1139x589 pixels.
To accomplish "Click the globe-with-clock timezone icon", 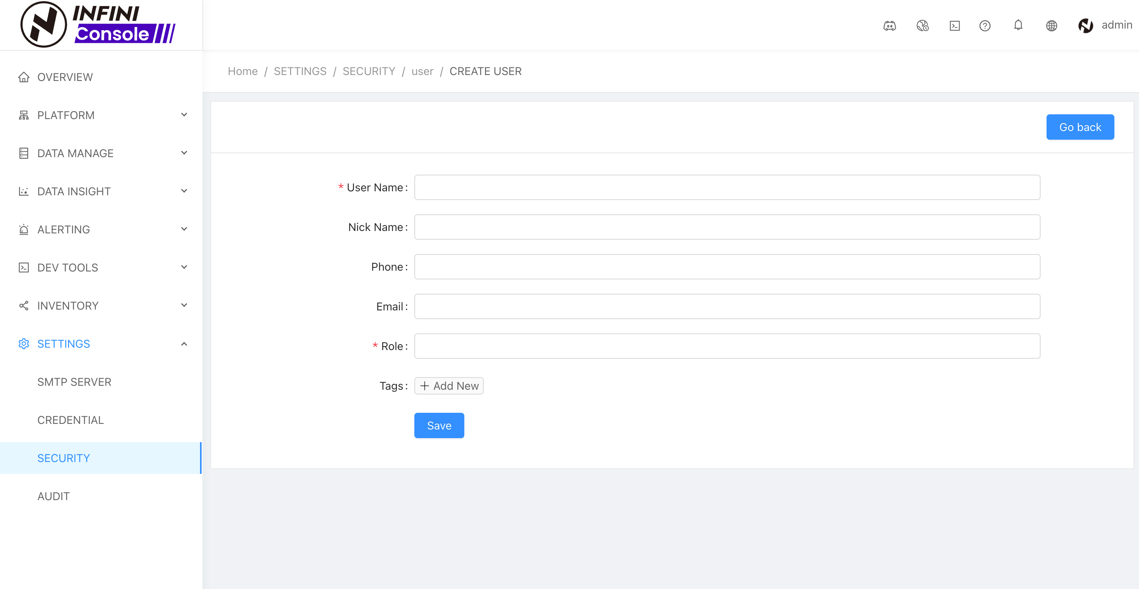I will 922,26.
